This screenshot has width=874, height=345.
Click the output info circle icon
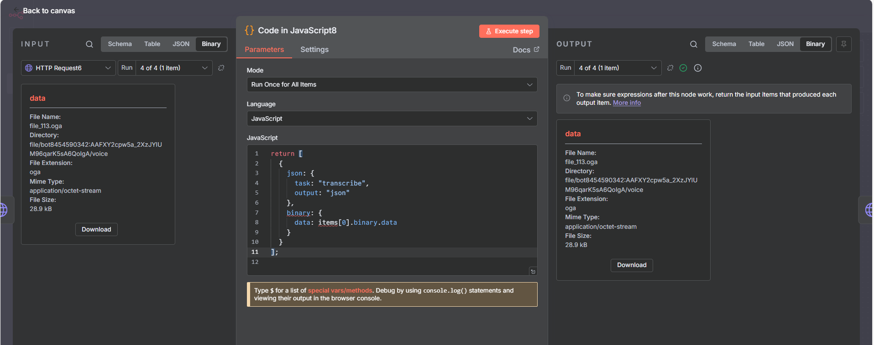coord(697,68)
